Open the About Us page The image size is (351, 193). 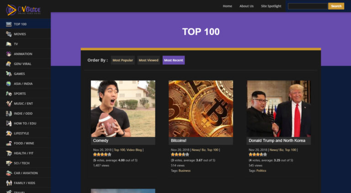coord(246,6)
